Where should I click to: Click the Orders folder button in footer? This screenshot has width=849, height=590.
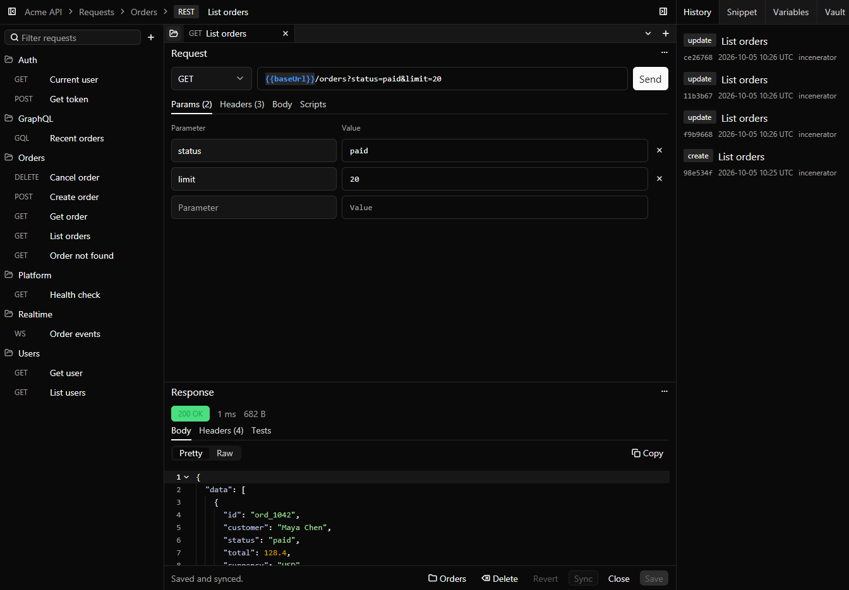click(447, 579)
